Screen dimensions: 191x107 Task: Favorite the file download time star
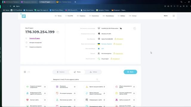(x=104, y=87)
